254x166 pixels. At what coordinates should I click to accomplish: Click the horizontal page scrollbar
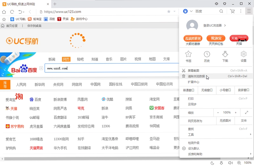click(x=112, y=159)
